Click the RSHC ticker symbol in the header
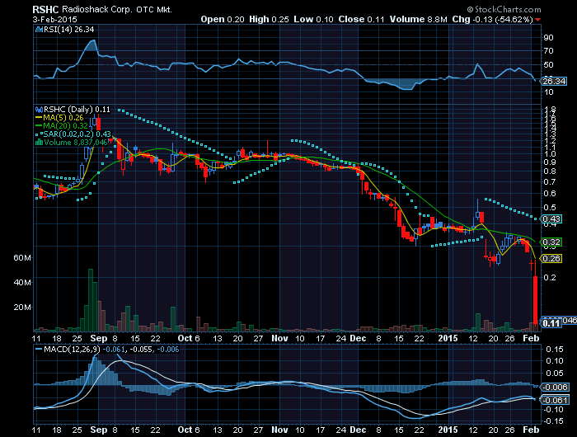Viewport: 577px width, 437px height. pyautogui.click(x=45, y=10)
